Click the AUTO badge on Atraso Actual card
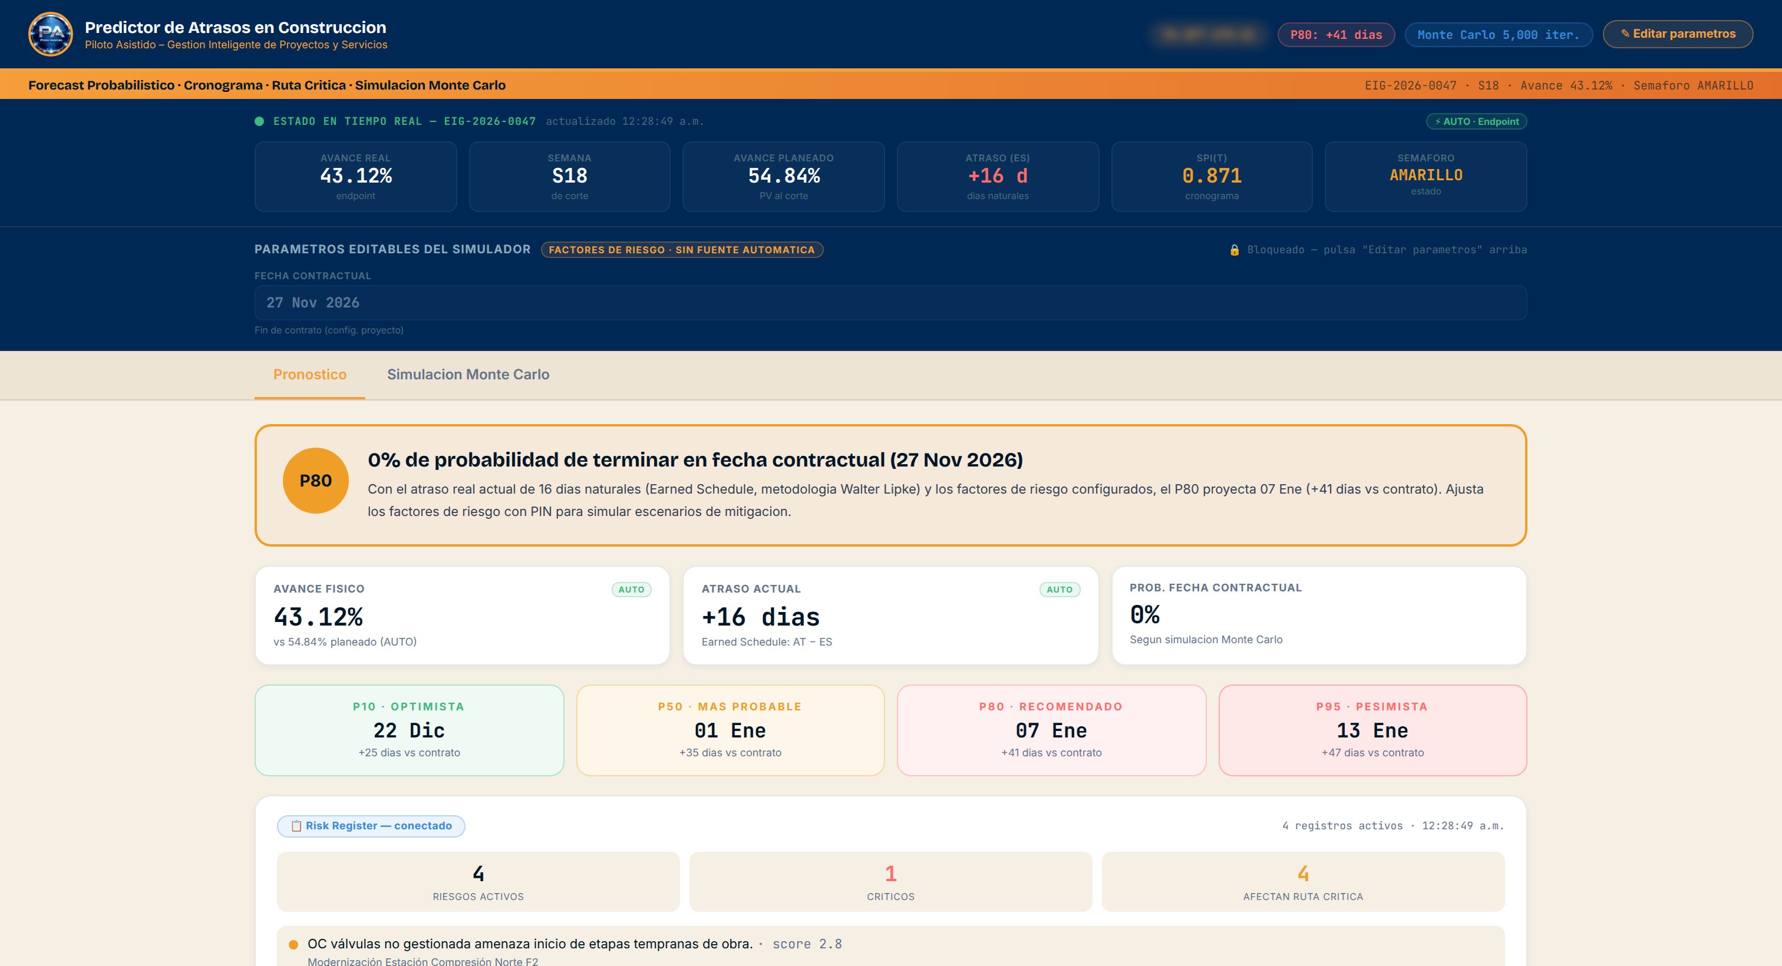The width and height of the screenshot is (1782, 966). [x=1060, y=590]
